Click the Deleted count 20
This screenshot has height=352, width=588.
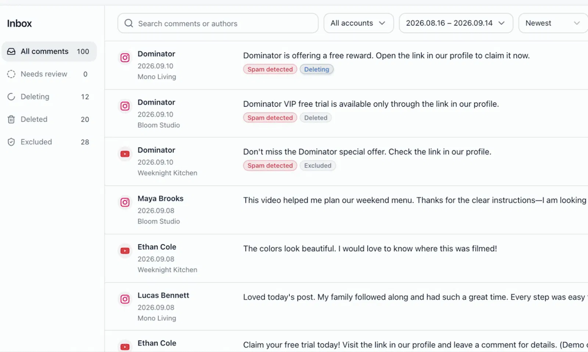click(85, 119)
